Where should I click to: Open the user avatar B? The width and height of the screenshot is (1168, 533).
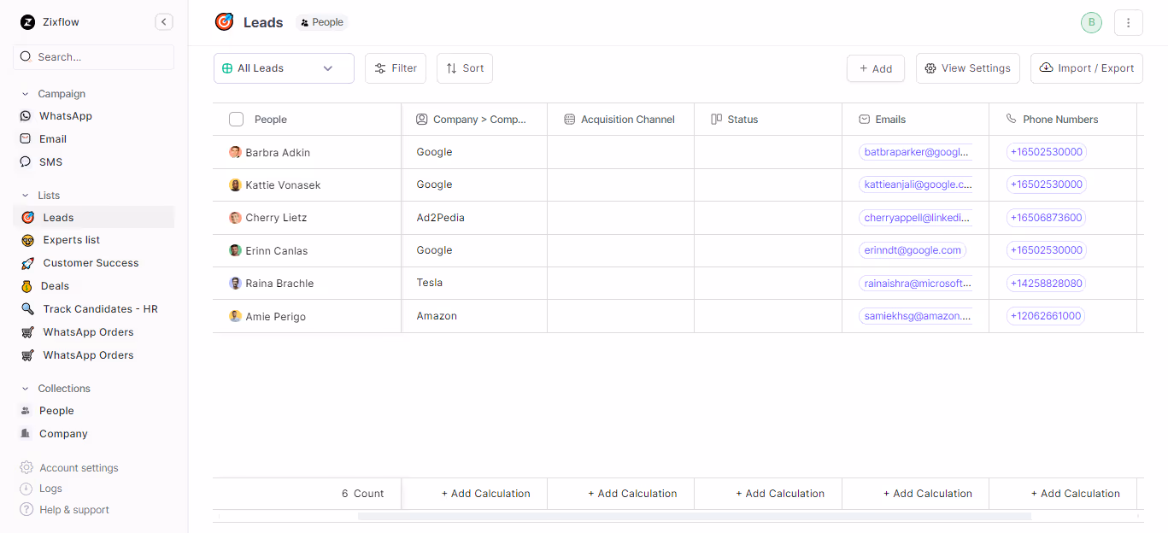coord(1091,22)
